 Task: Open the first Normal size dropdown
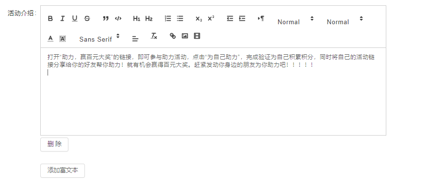(x=295, y=20)
